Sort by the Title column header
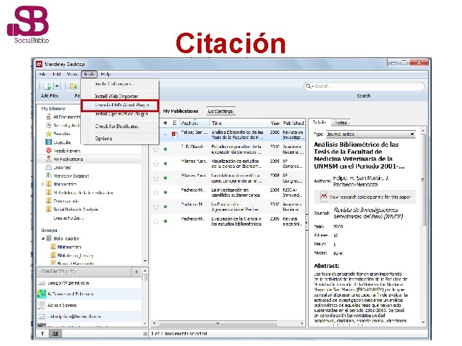This screenshot has width=462, height=346. click(239, 123)
